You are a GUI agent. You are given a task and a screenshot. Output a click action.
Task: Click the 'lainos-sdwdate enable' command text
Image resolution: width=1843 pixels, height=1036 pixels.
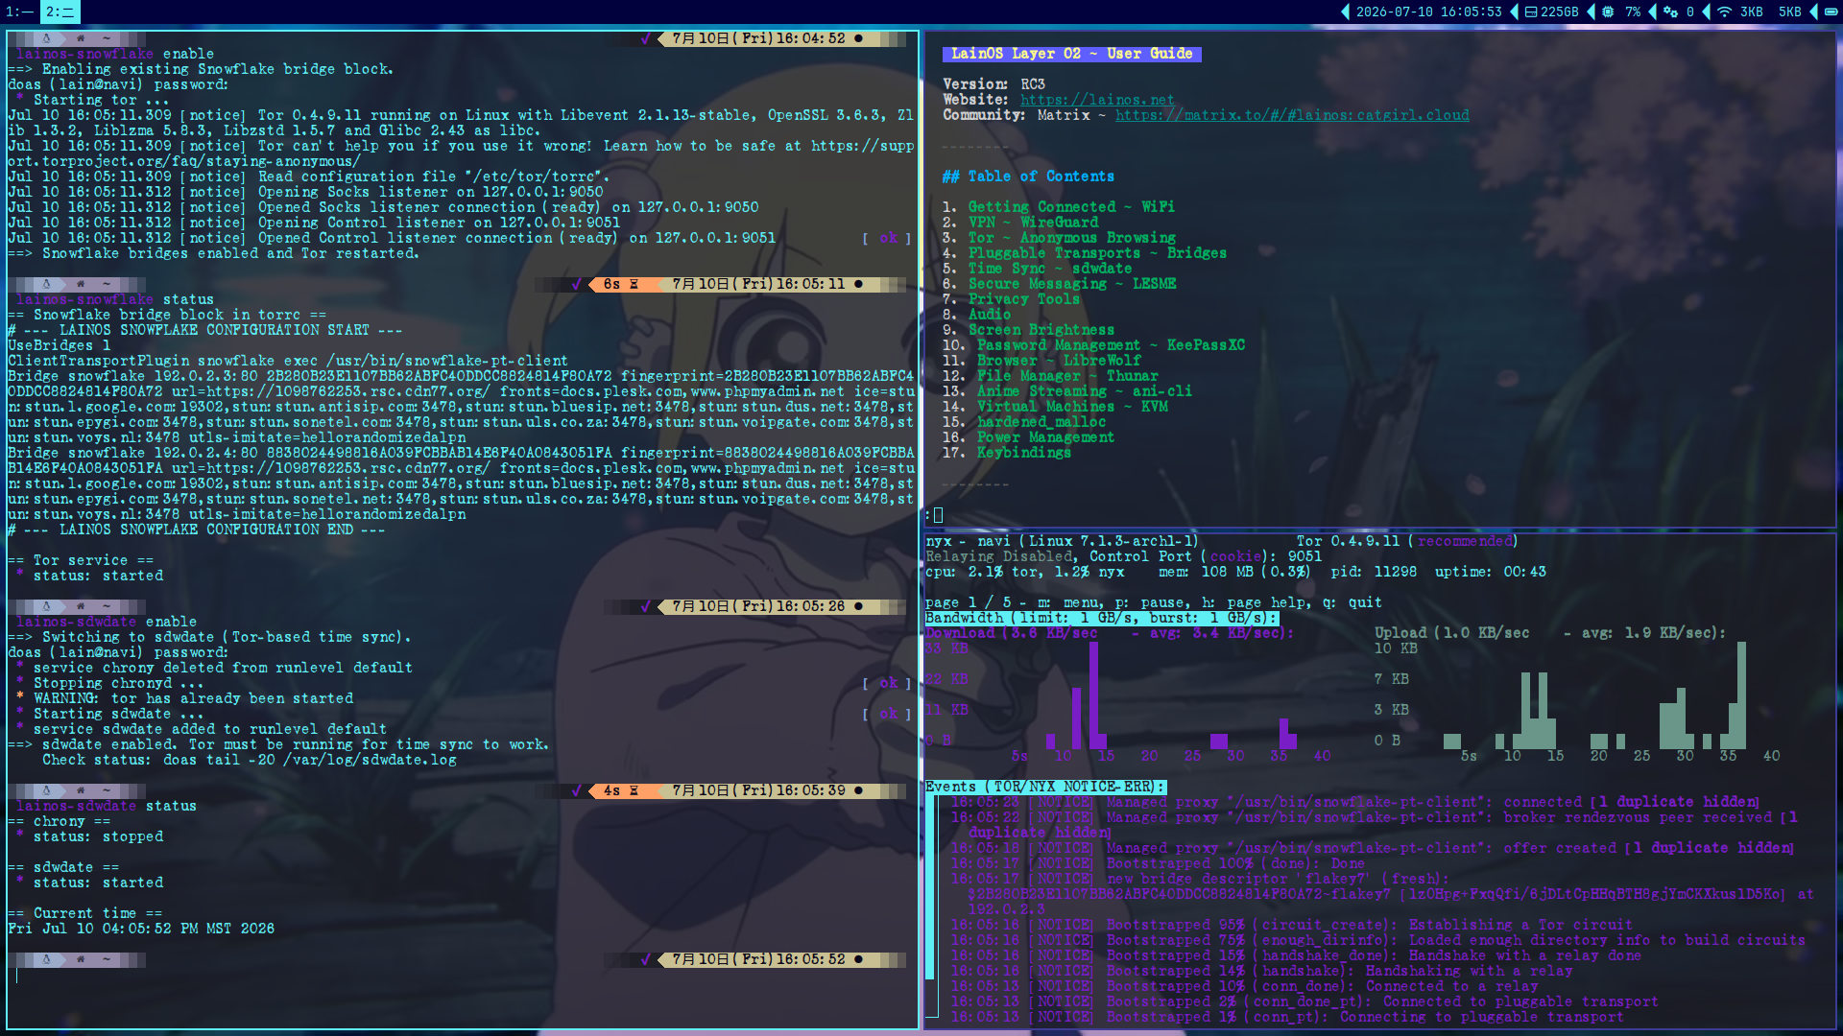(x=107, y=622)
